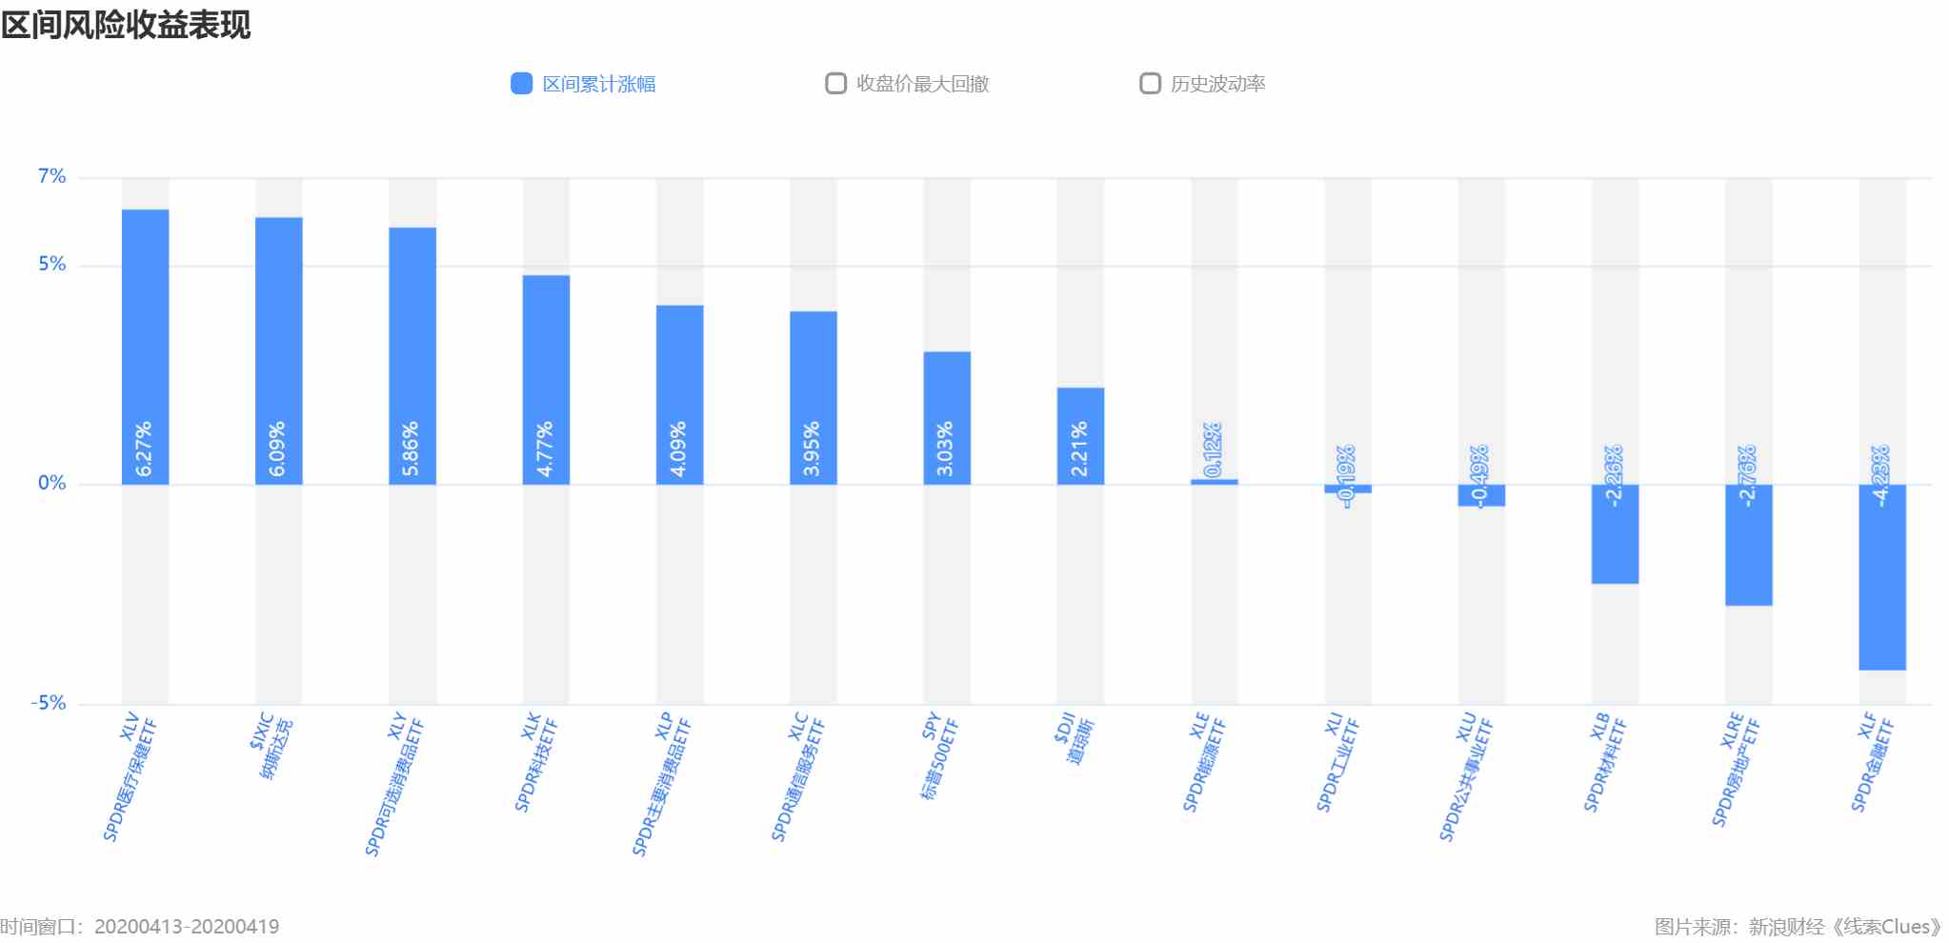
Task: Select the SPY bar showing 3.03%
Action: pyautogui.click(x=947, y=418)
